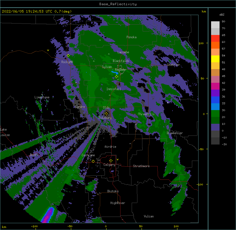Click the Blackfalds city label
This screenshot has height=230, width=236.
[x=121, y=61]
